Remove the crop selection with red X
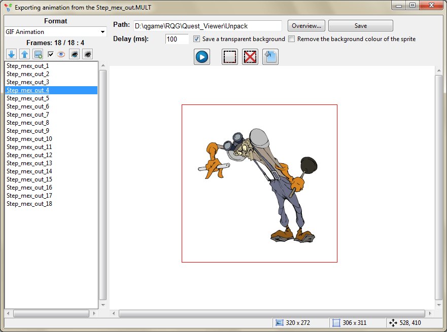The height and width of the screenshot is (332, 447). pyautogui.click(x=250, y=57)
